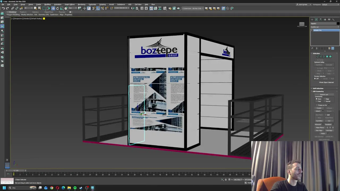
Task: Click the Redo arrow in main toolbar
Action: pyautogui.click(x=7, y=8)
